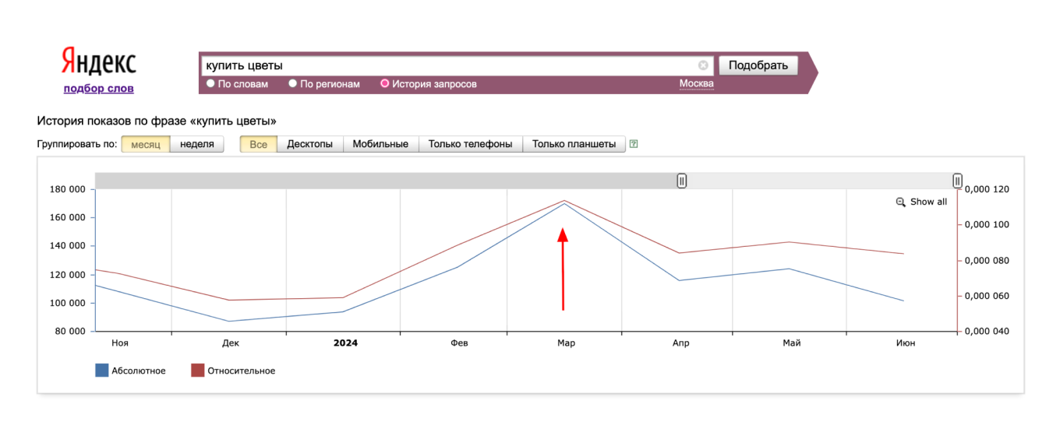Clear the search field with X icon
The width and height of the screenshot is (1060, 443).
click(x=703, y=65)
